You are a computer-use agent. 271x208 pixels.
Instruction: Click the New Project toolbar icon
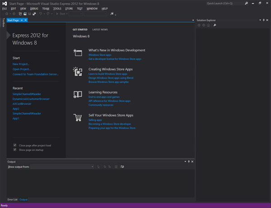[20, 14]
